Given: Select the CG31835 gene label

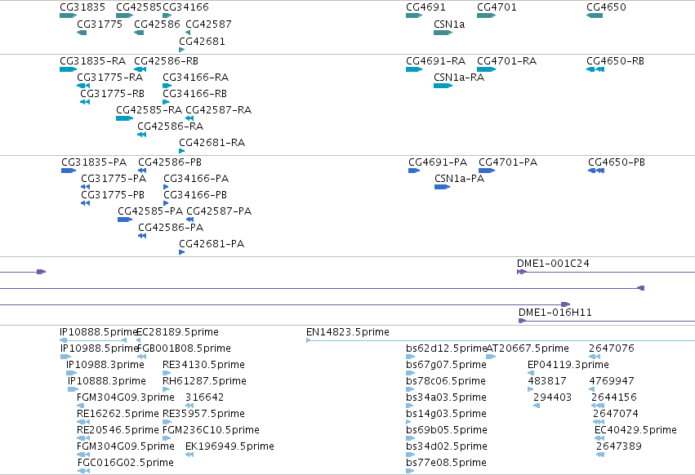Looking at the screenshot, I should [82, 7].
